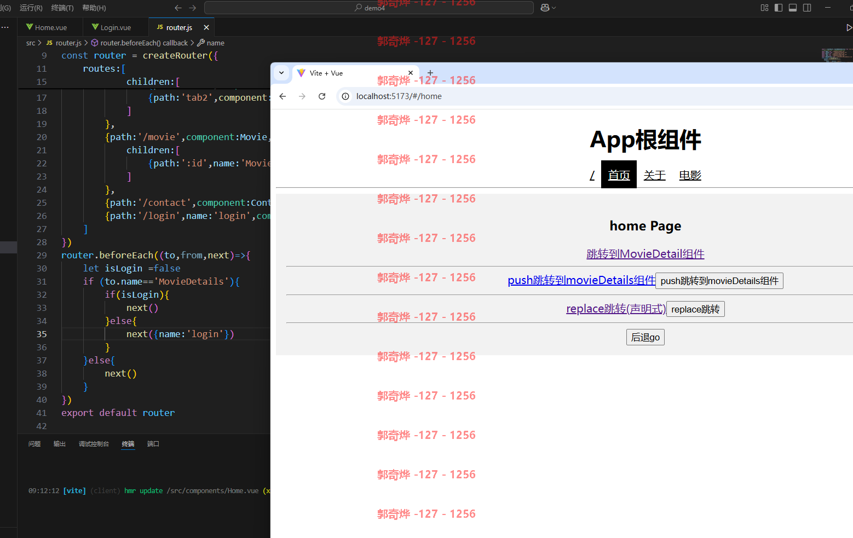Click the / nav link
The height and width of the screenshot is (538, 853).
point(592,175)
